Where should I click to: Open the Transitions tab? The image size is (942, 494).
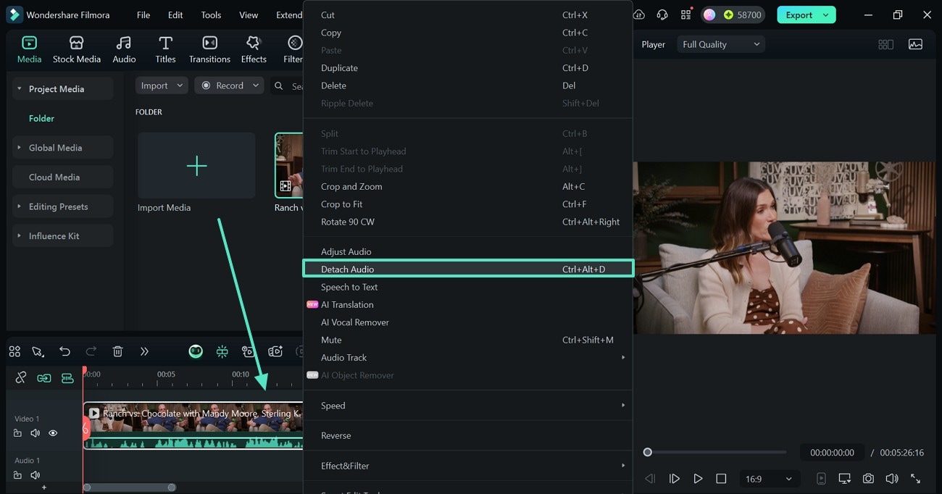209,49
